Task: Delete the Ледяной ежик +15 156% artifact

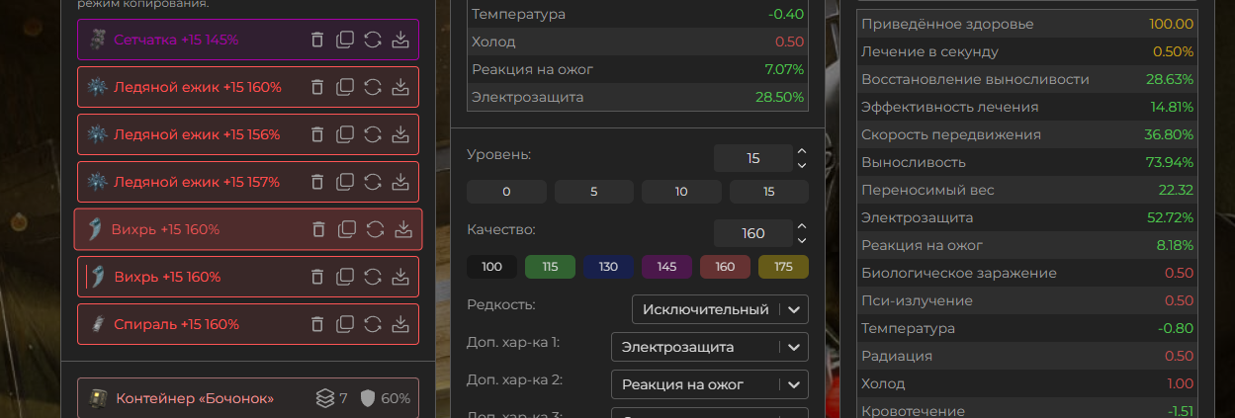Action: coord(316,134)
